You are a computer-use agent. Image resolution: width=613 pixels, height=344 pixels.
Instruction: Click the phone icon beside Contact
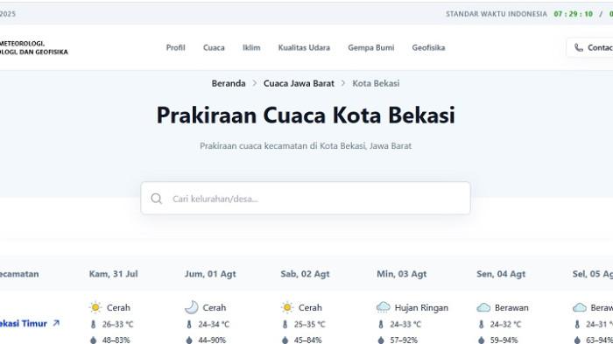pyautogui.click(x=579, y=47)
